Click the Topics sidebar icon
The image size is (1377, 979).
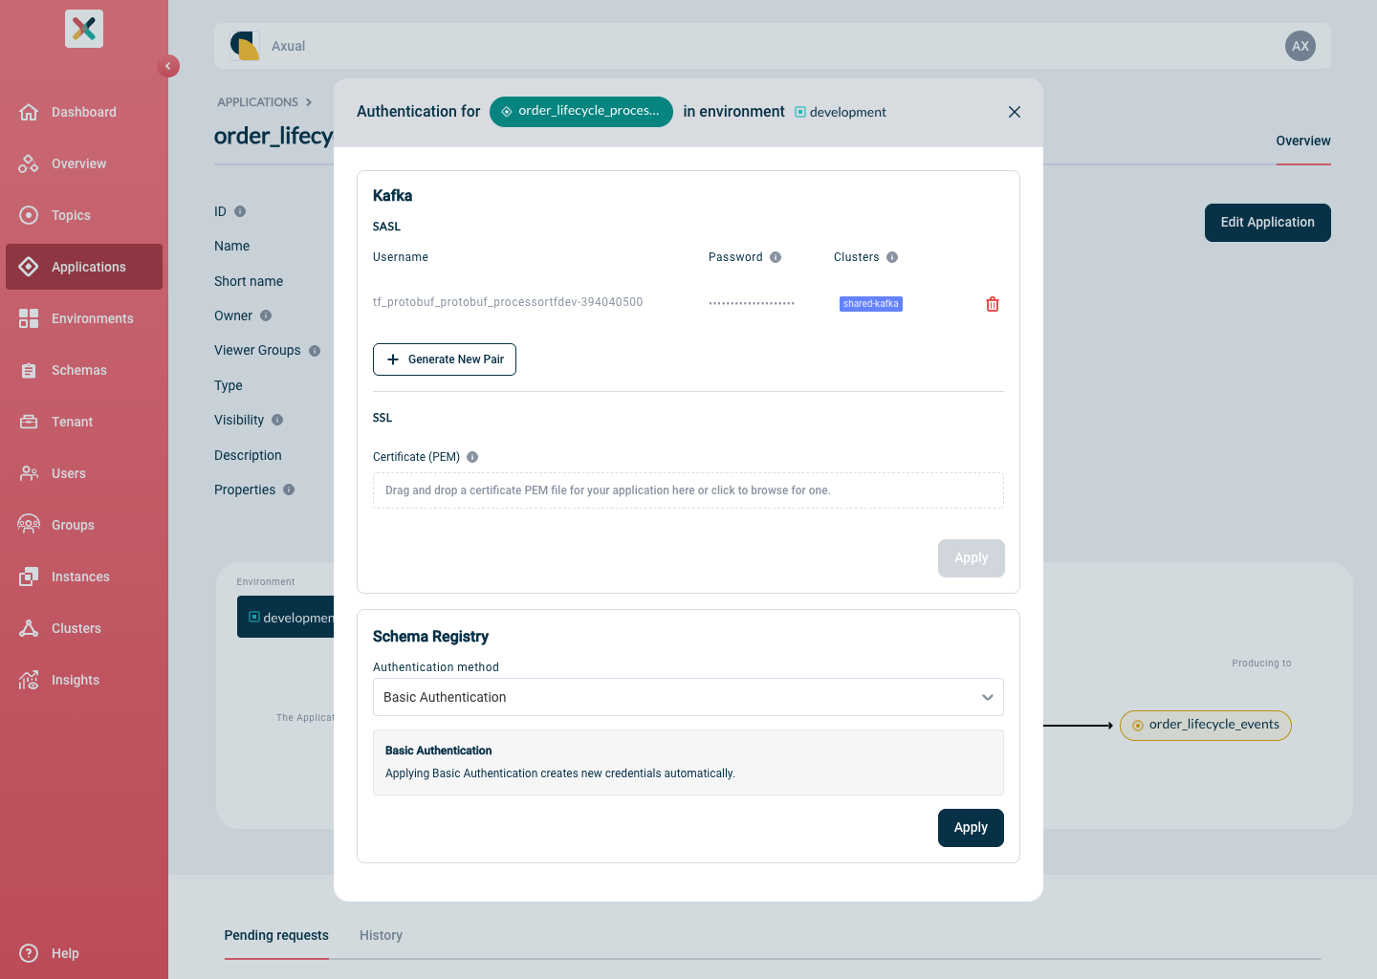(29, 215)
